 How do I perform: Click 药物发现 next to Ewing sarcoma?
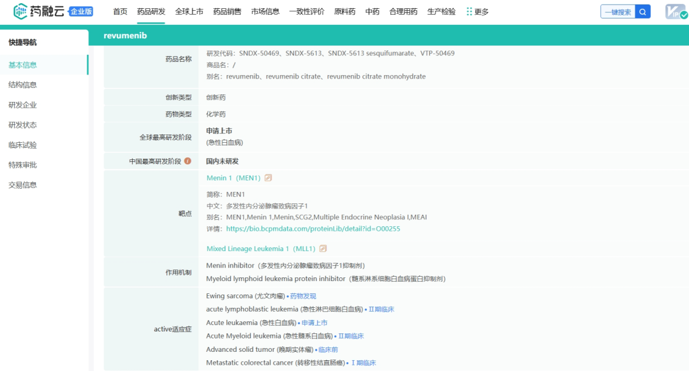point(303,296)
